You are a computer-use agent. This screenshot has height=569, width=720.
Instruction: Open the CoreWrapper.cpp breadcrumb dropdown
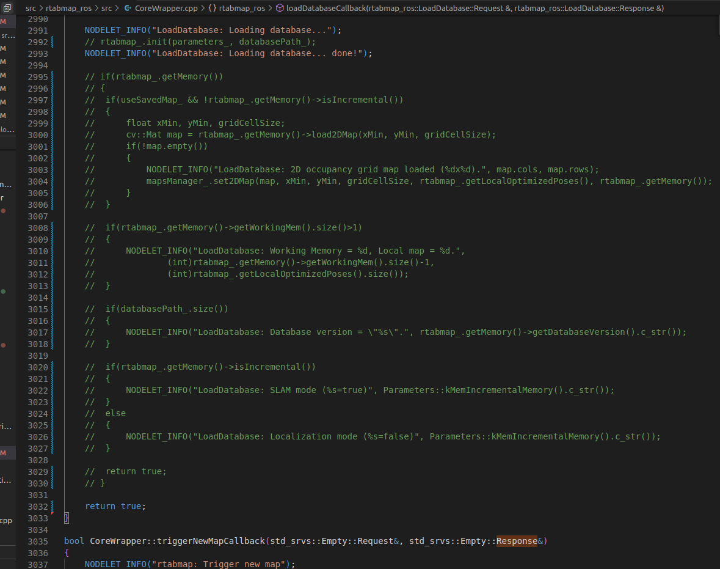[163, 9]
